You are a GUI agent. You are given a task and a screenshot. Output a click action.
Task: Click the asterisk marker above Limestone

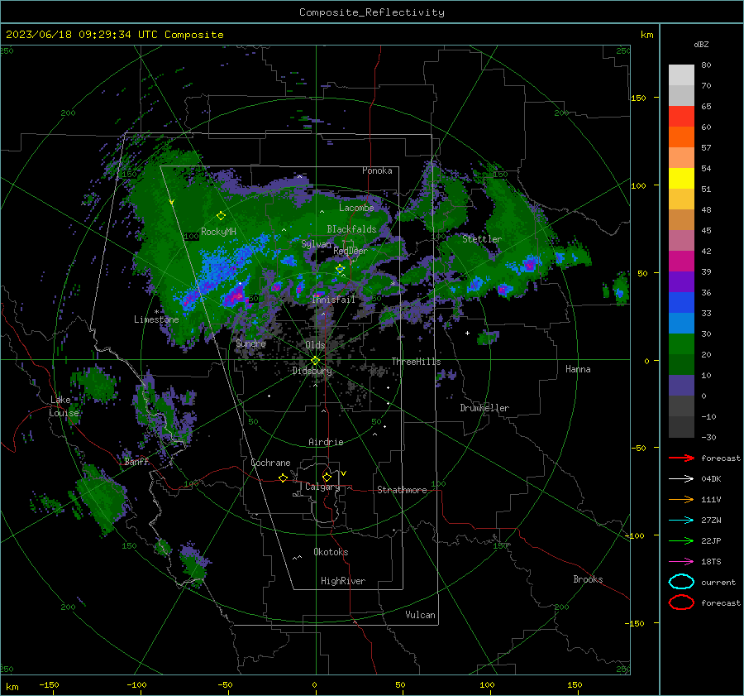[x=156, y=312]
